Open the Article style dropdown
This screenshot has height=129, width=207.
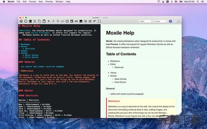(x=161, y=21)
